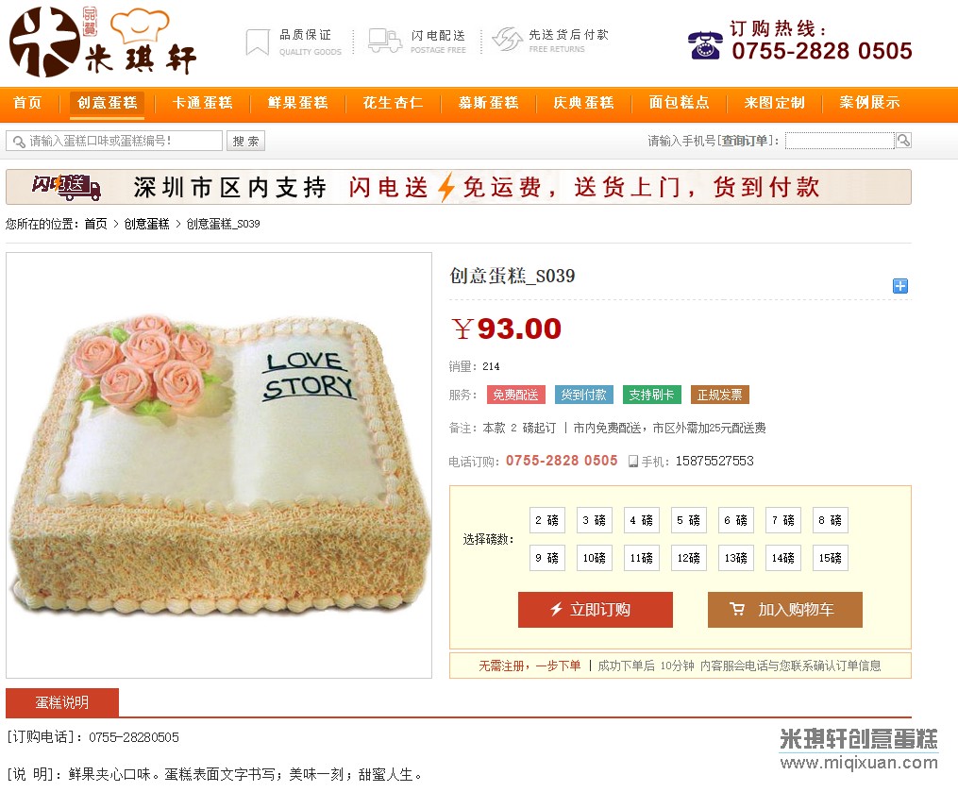958x792 pixels.
Task: Open the 慕斯蛋糕 menu
Action: (488, 103)
